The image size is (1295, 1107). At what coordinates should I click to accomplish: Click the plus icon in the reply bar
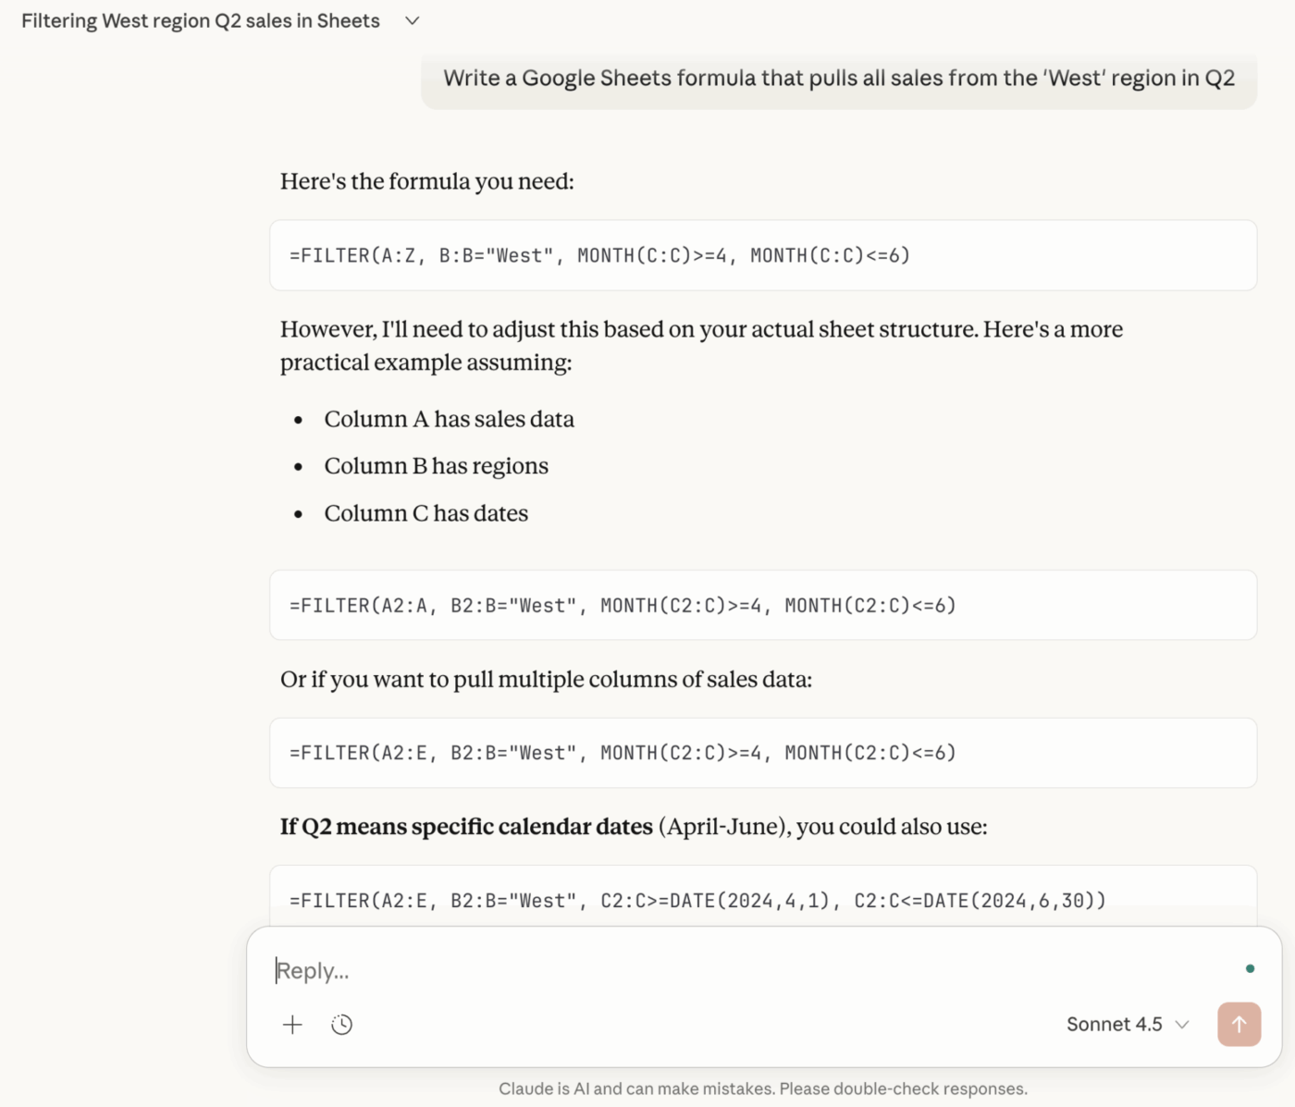[291, 1024]
